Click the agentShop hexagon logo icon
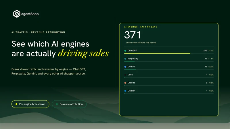This screenshot has width=230, height=129. click(x=17, y=14)
